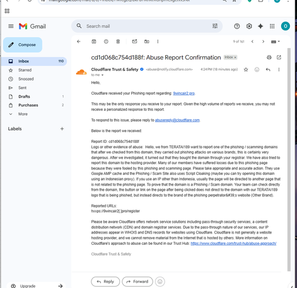This screenshot has width=297, height=288.
Task: Open the Purchases category
Action: 29,105
